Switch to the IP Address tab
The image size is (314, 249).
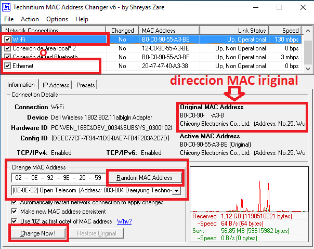pos(56,85)
